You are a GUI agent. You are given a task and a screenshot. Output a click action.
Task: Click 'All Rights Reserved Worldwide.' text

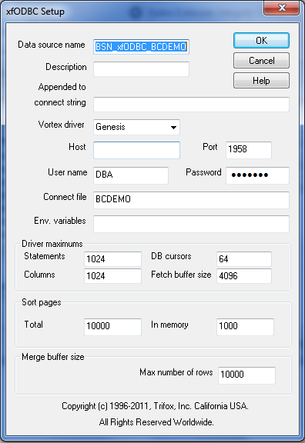tap(156, 422)
